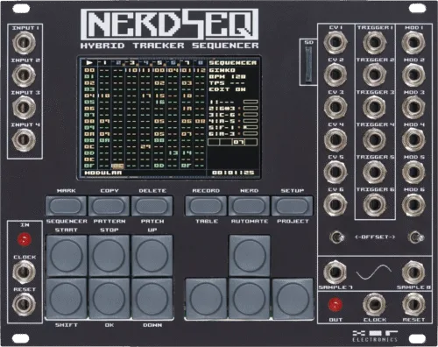This screenshot has height=347, width=438.
Task: Click the INPUT 1 jack
Action: point(24,43)
